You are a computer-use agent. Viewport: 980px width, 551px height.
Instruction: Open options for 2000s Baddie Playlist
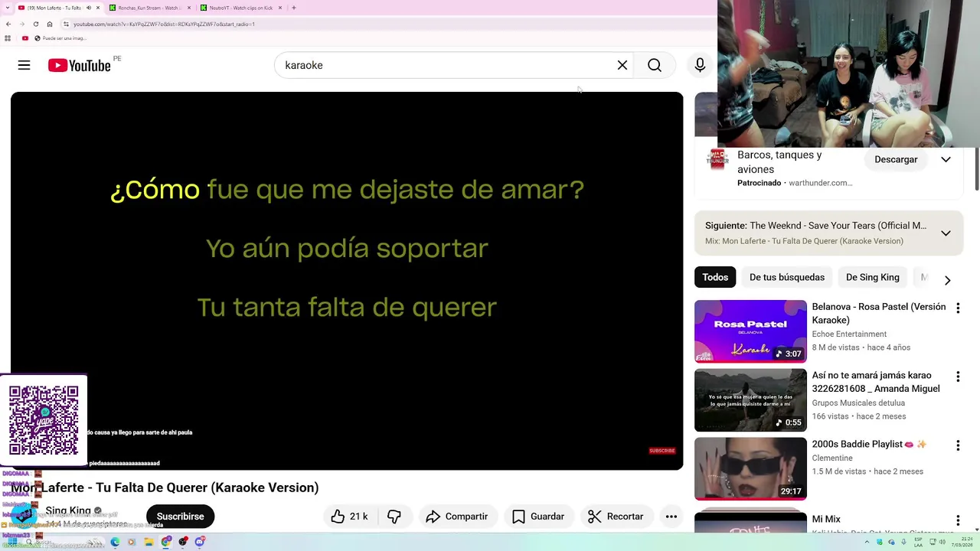pos(958,445)
